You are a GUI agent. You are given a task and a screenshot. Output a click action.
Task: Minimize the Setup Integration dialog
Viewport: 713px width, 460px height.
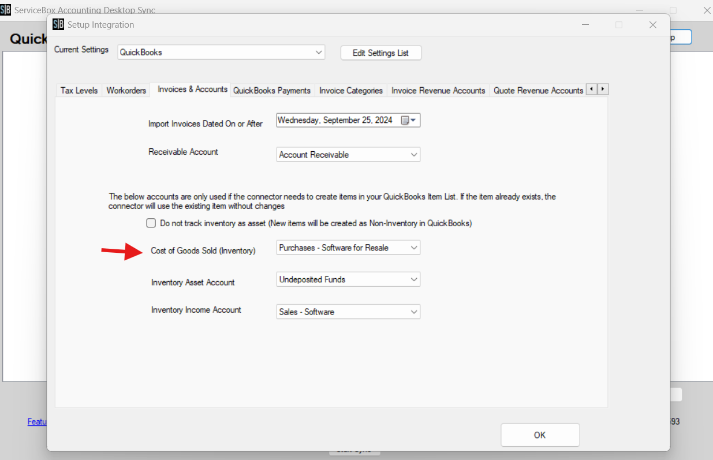(585, 25)
